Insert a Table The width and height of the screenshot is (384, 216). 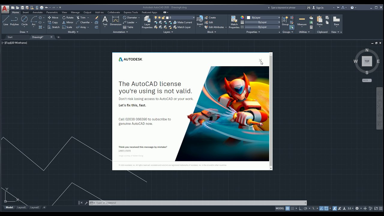pyautogui.click(x=128, y=27)
